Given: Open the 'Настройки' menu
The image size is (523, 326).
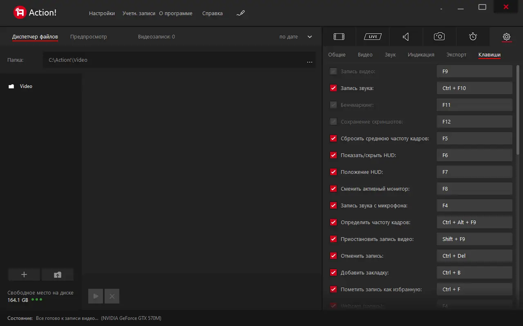Looking at the screenshot, I should coord(102,13).
